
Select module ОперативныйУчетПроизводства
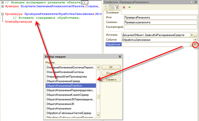coord(71,77)
